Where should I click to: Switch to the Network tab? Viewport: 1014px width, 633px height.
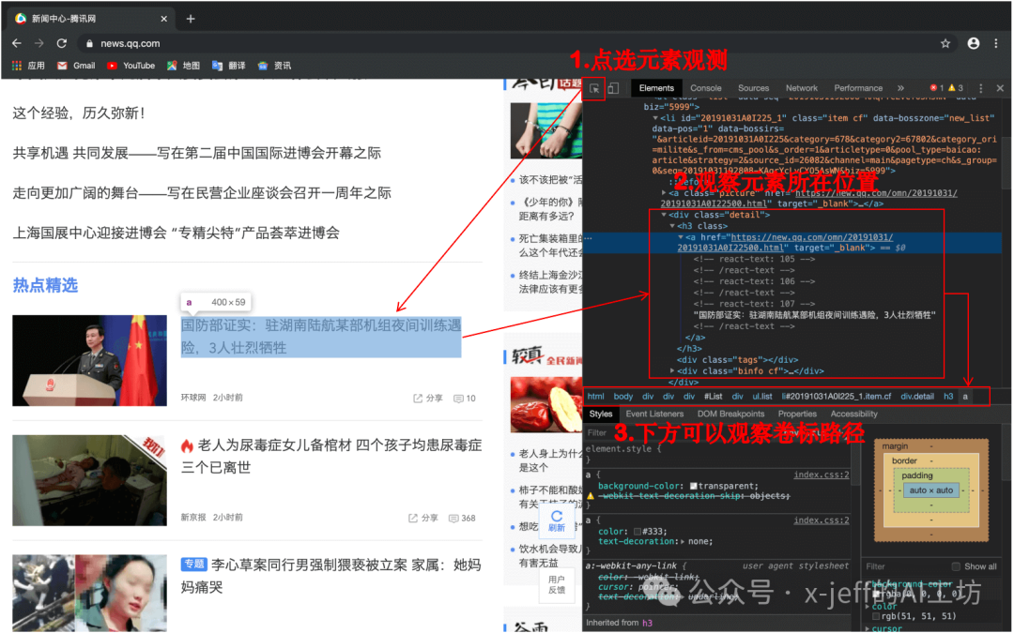801,88
